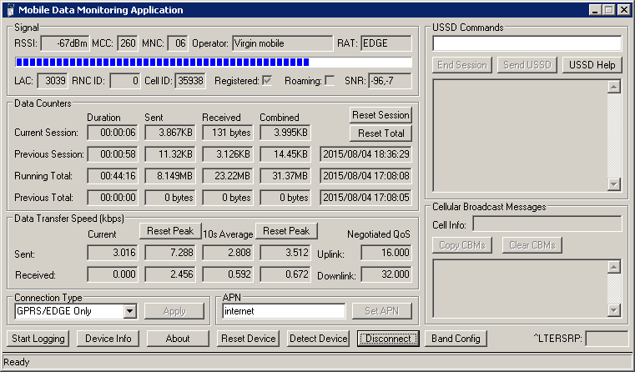635x372 pixels.
Task: Click the timestamp 2015/08/04 17:08:05
Action: 365,198
